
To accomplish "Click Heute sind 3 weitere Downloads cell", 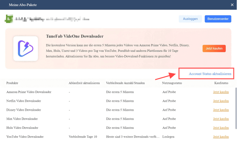I will [133, 137].
